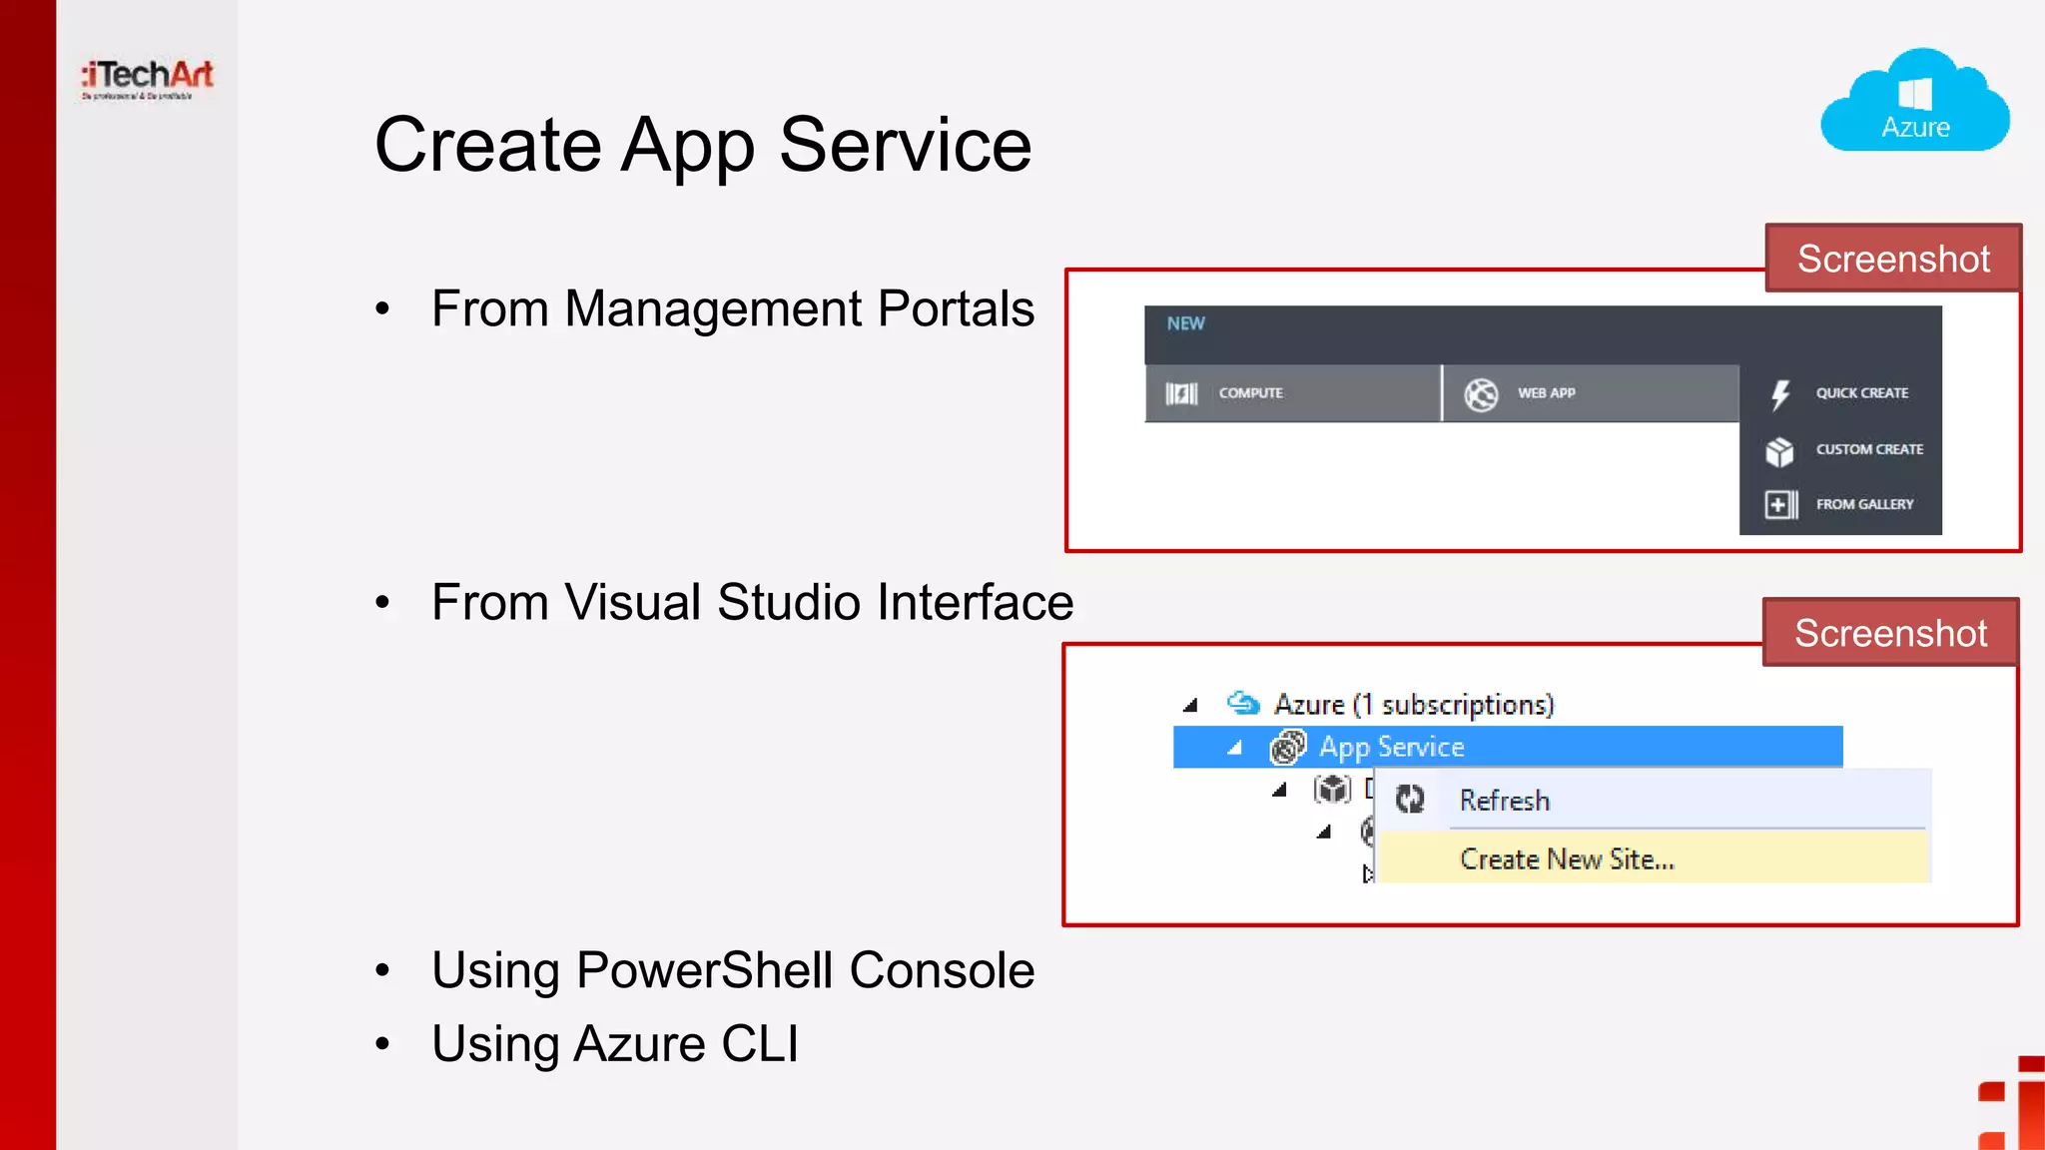Choose CUSTOM CREATE option
2045x1150 pixels.
[1843, 450]
